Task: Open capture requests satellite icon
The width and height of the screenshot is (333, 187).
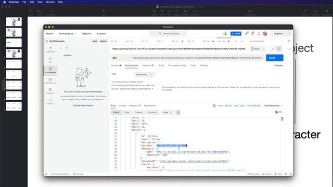Action: (247, 33)
